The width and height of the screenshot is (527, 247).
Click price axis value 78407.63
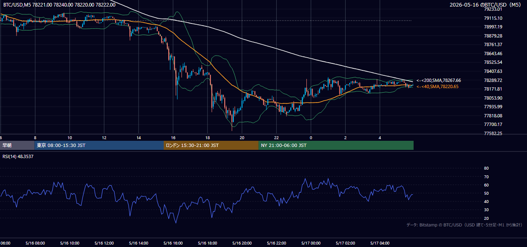tap(493, 71)
